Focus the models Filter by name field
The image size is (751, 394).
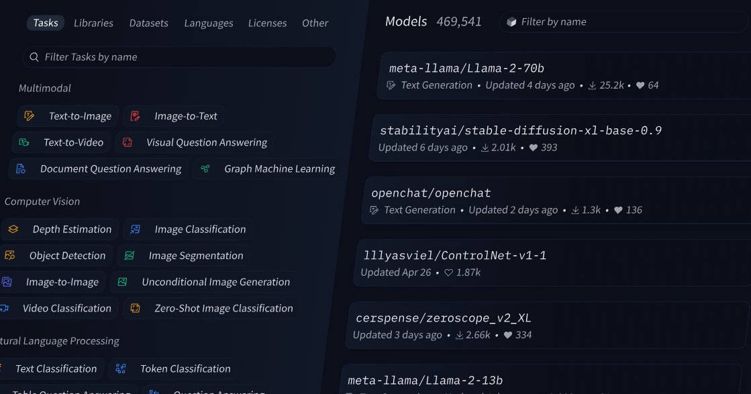coord(625,22)
